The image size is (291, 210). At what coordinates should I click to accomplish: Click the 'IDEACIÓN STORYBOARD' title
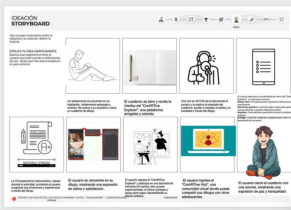31,21
